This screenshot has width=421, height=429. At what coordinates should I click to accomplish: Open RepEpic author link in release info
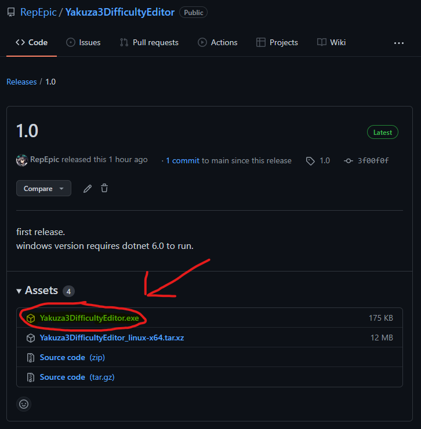point(45,160)
